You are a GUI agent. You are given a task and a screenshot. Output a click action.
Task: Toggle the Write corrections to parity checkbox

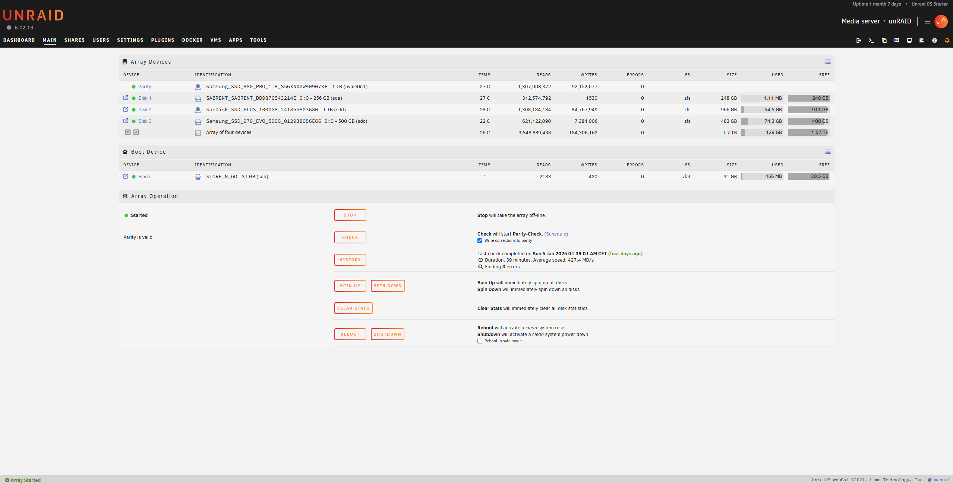480,241
